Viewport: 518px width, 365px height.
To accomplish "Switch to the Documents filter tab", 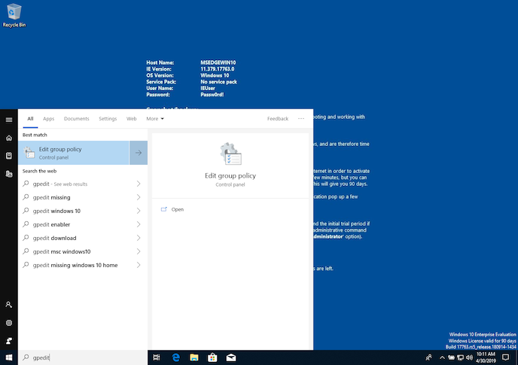I will tap(76, 119).
